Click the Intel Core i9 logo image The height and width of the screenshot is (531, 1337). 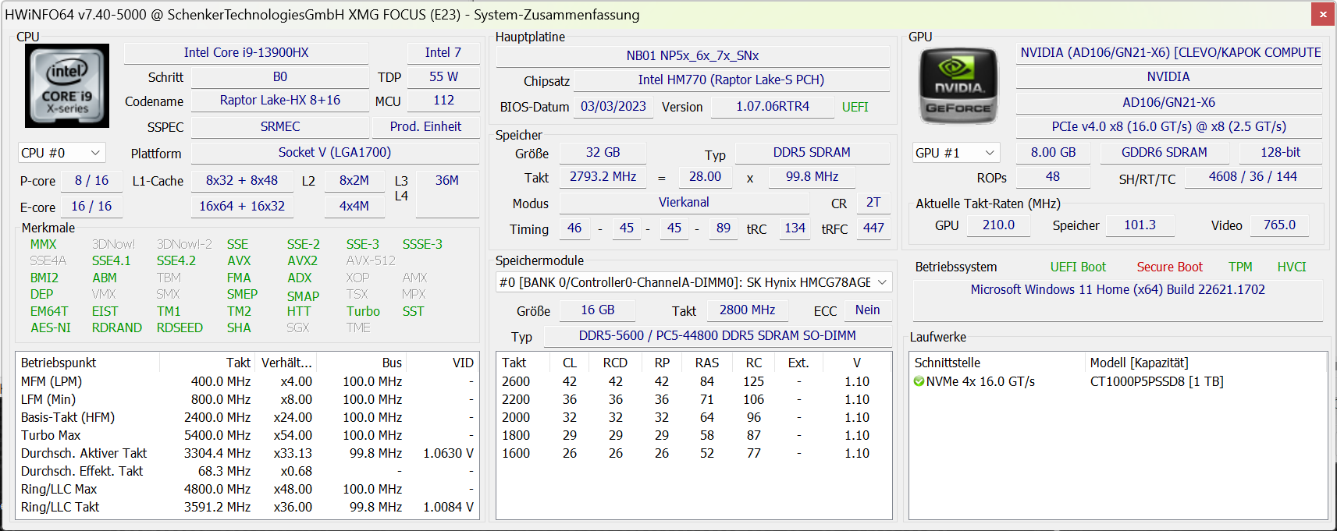click(x=66, y=86)
